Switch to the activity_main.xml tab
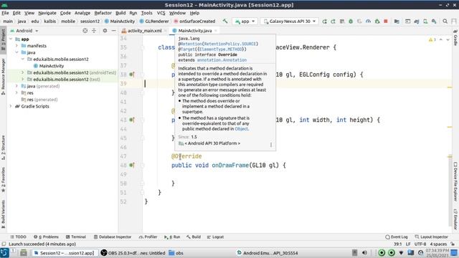This screenshot has height=258, width=459. [x=142, y=31]
